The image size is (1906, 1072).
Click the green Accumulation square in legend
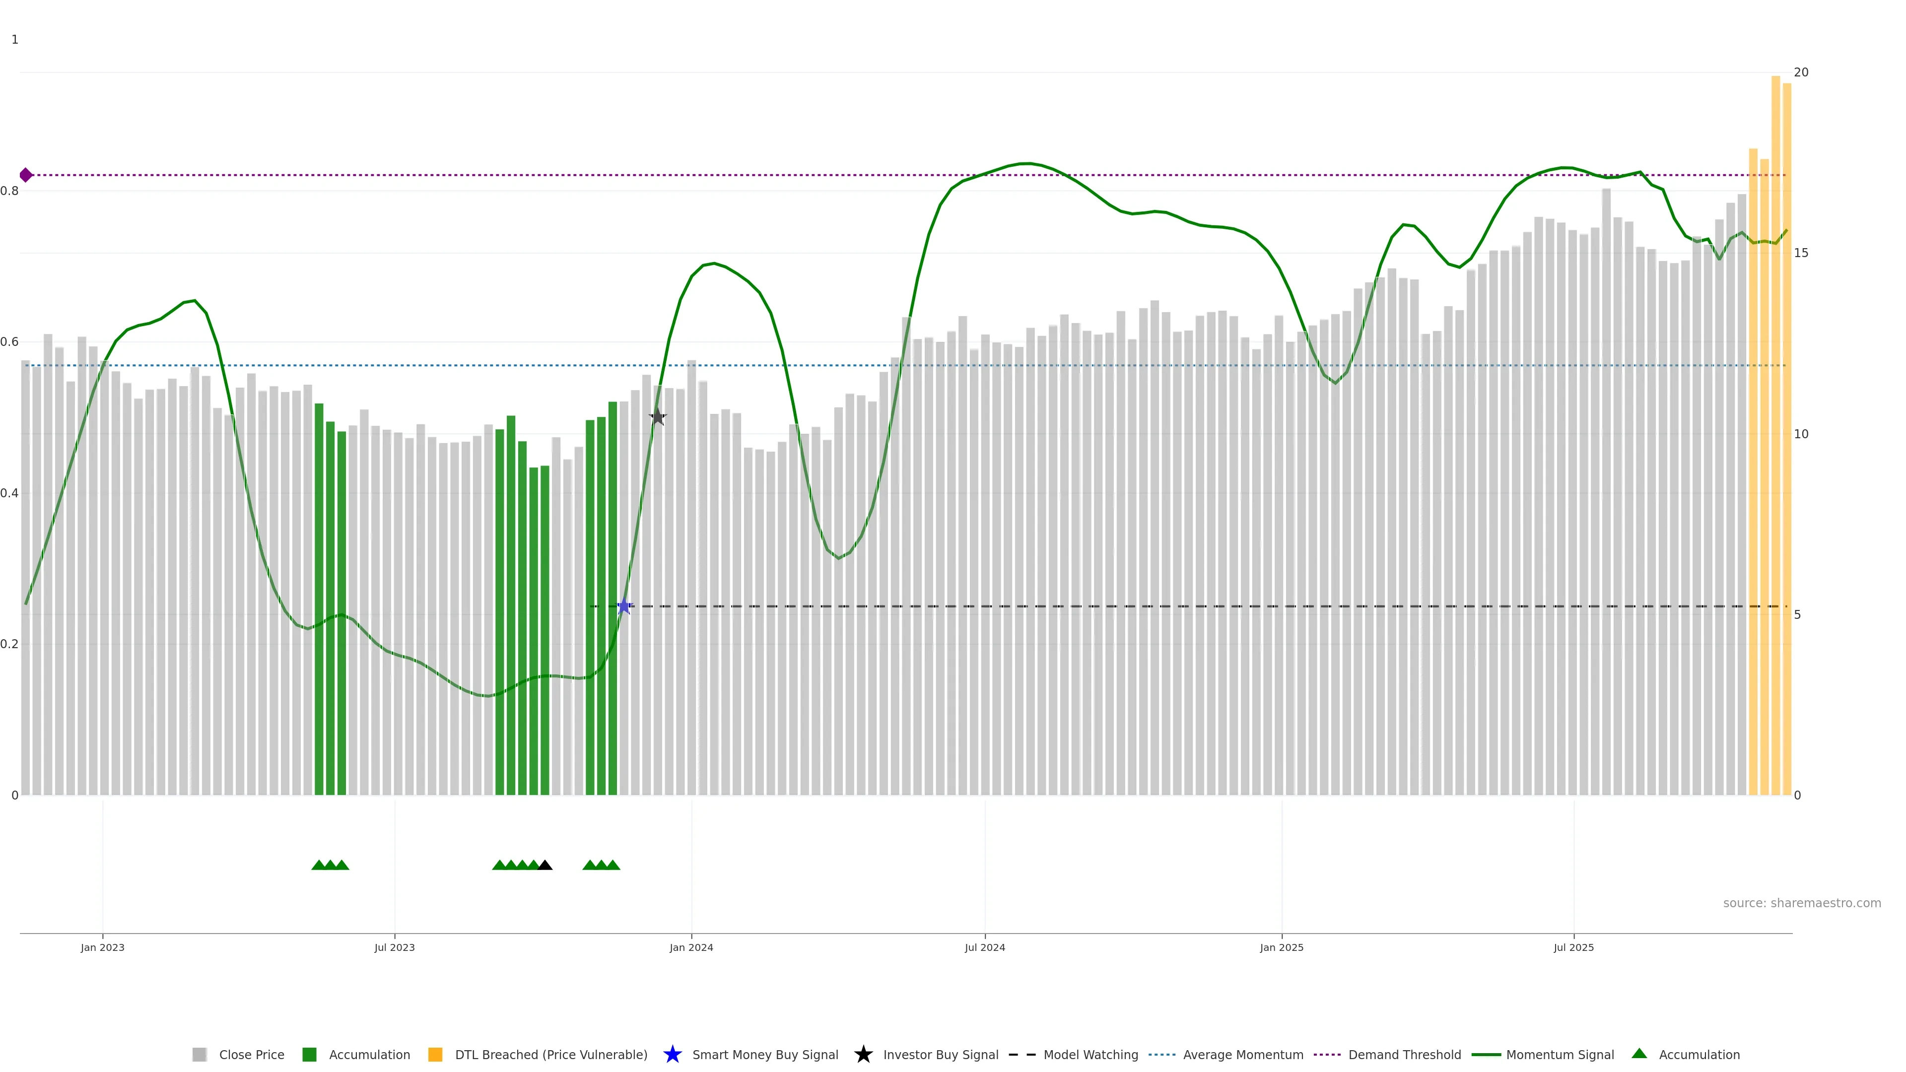[309, 1054]
